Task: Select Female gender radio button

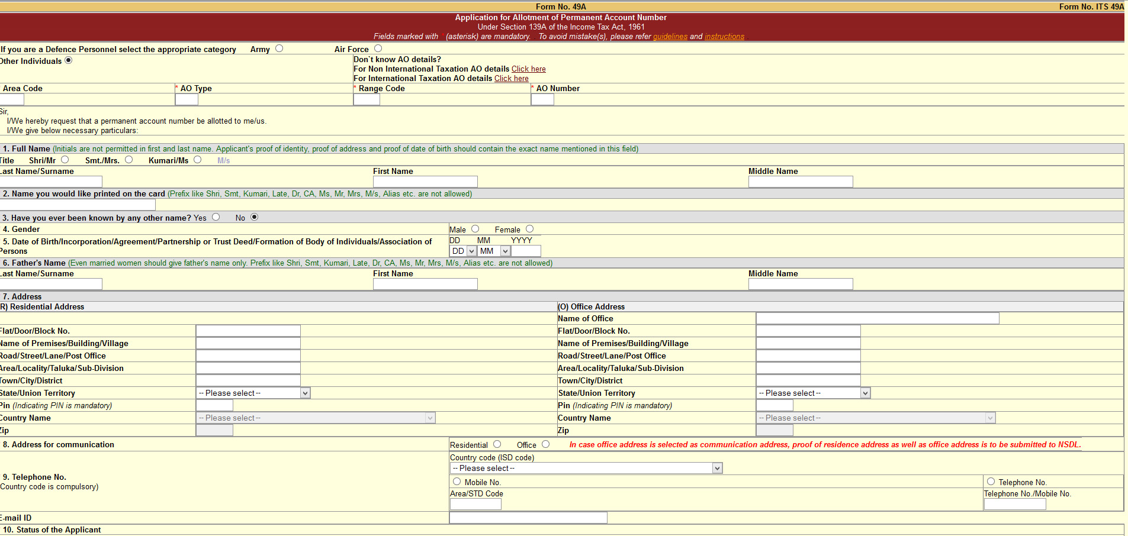Action: tap(530, 229)
